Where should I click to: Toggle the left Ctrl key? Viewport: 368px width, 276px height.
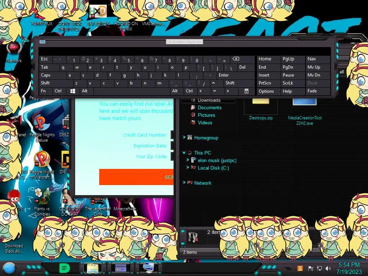coord(59,91)
